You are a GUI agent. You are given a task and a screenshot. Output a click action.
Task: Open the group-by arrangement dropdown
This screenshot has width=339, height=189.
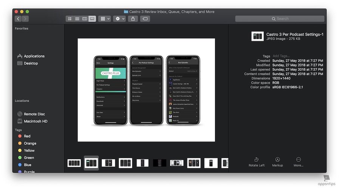tap(104, 19)
